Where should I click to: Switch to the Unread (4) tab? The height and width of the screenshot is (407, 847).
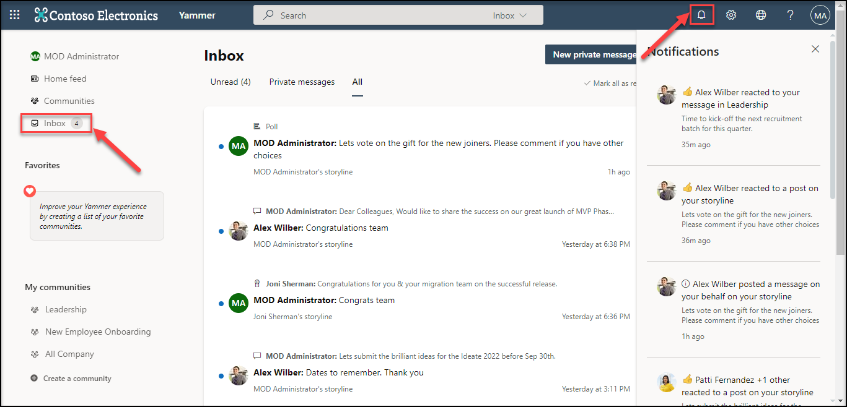click(230, 82)
